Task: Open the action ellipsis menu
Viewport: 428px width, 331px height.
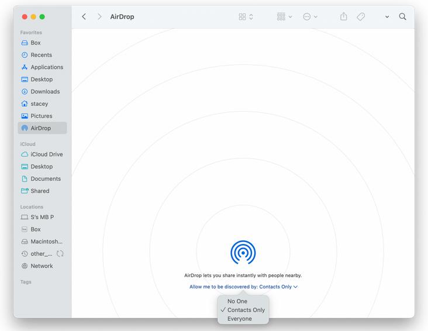Action: [x=310, y=16]
